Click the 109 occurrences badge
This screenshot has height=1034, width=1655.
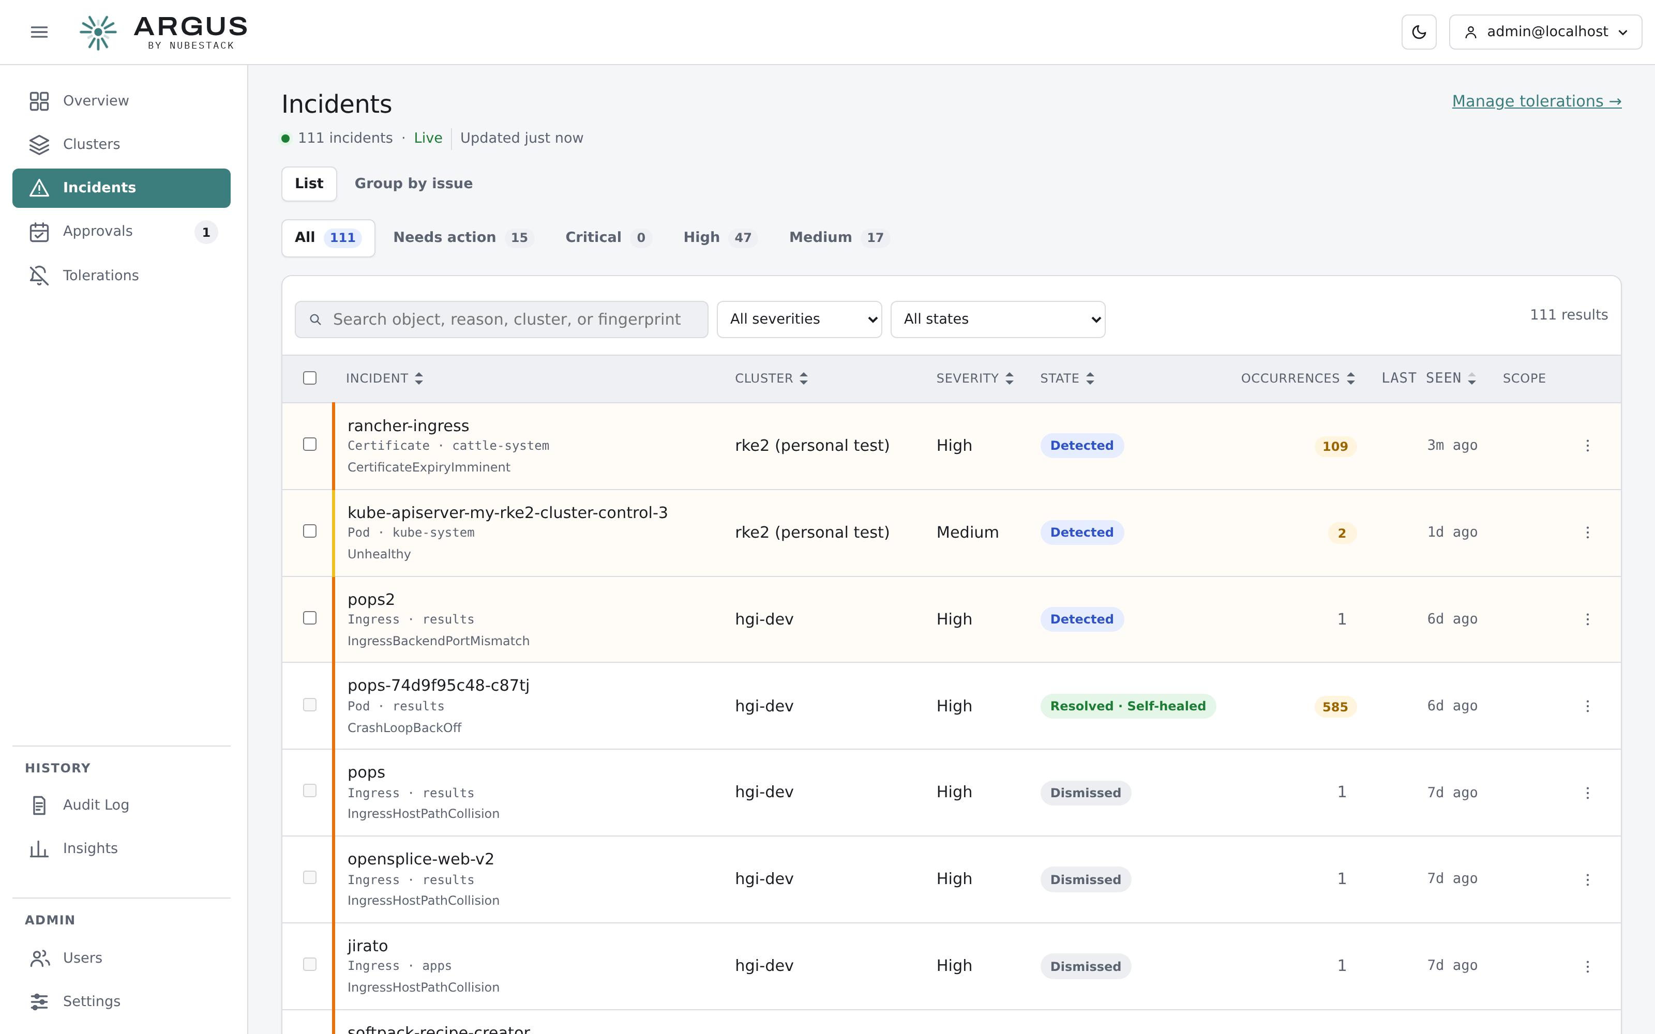coord(1335,447)
